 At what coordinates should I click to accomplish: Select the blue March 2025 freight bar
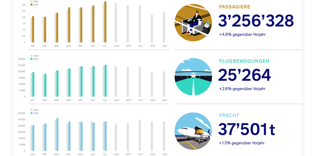tap(57, 134)
